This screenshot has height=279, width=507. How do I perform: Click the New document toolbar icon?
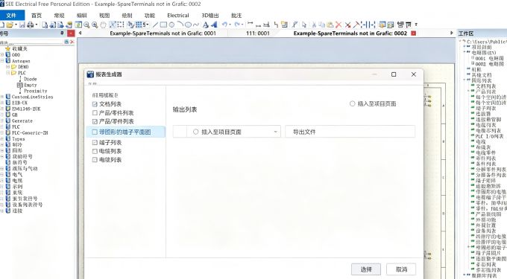point(2,25)
